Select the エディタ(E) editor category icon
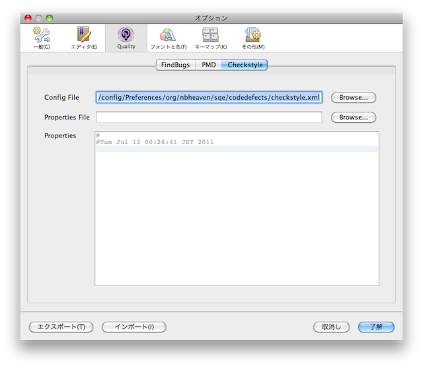This screenshot has width=423, height=368. click(84, 38)
